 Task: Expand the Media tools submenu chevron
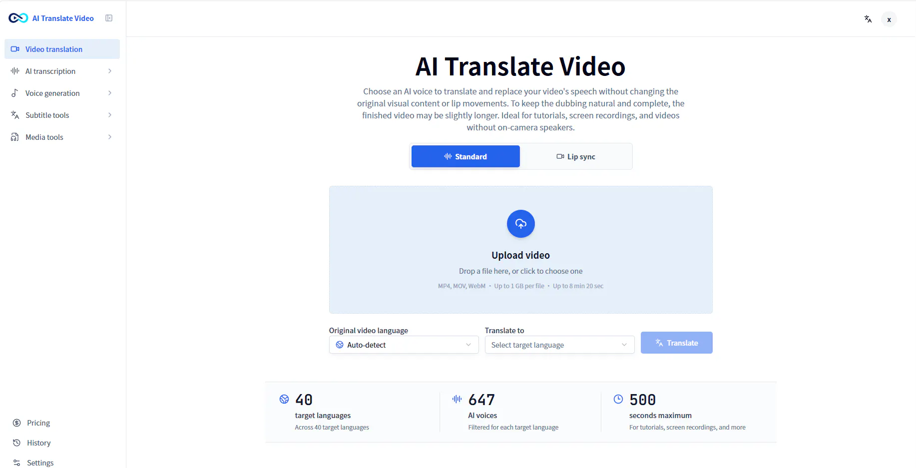(x=110, y=137)
